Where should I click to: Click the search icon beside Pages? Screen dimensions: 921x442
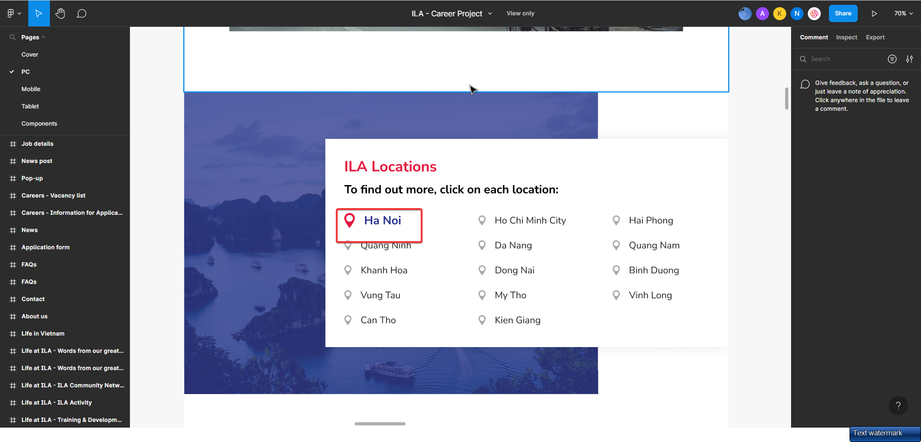12,37
